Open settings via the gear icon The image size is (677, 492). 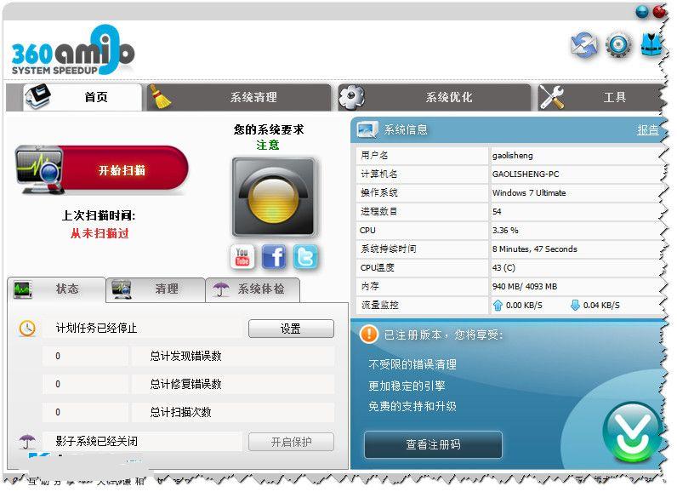(x=618, y=44)
